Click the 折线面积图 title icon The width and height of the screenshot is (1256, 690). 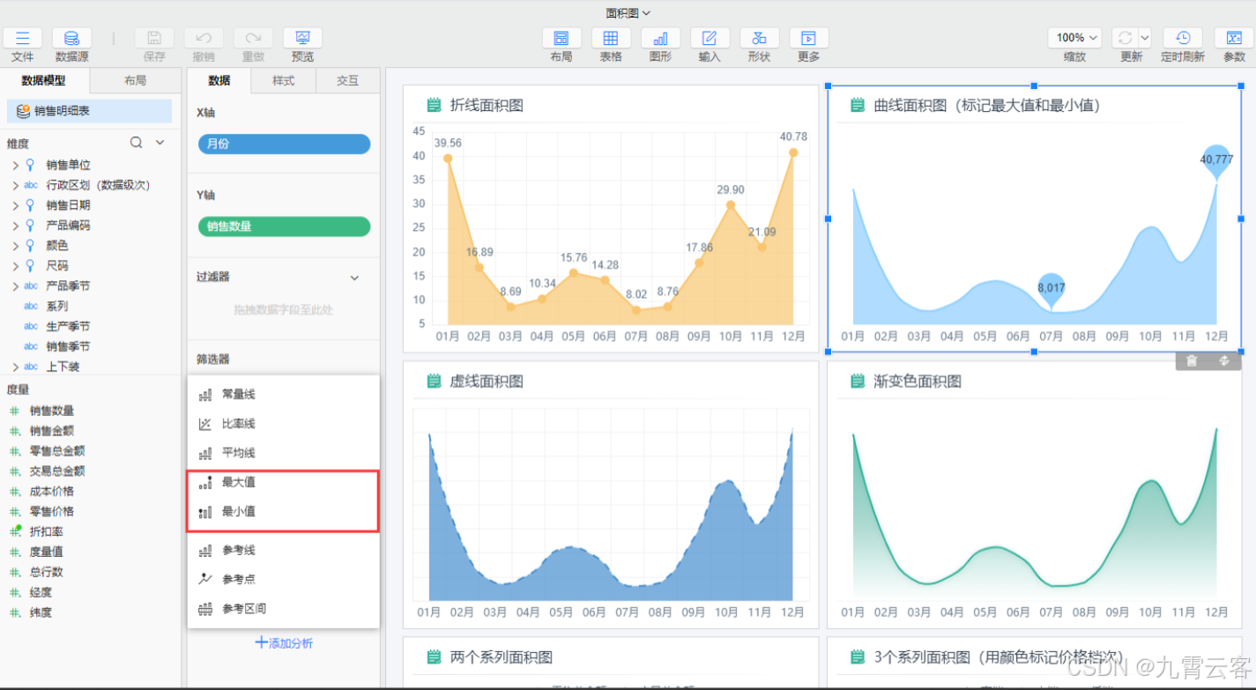coord(434,106)
